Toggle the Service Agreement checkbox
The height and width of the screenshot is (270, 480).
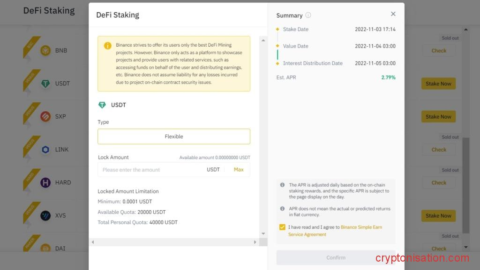[x=282, y=227]
